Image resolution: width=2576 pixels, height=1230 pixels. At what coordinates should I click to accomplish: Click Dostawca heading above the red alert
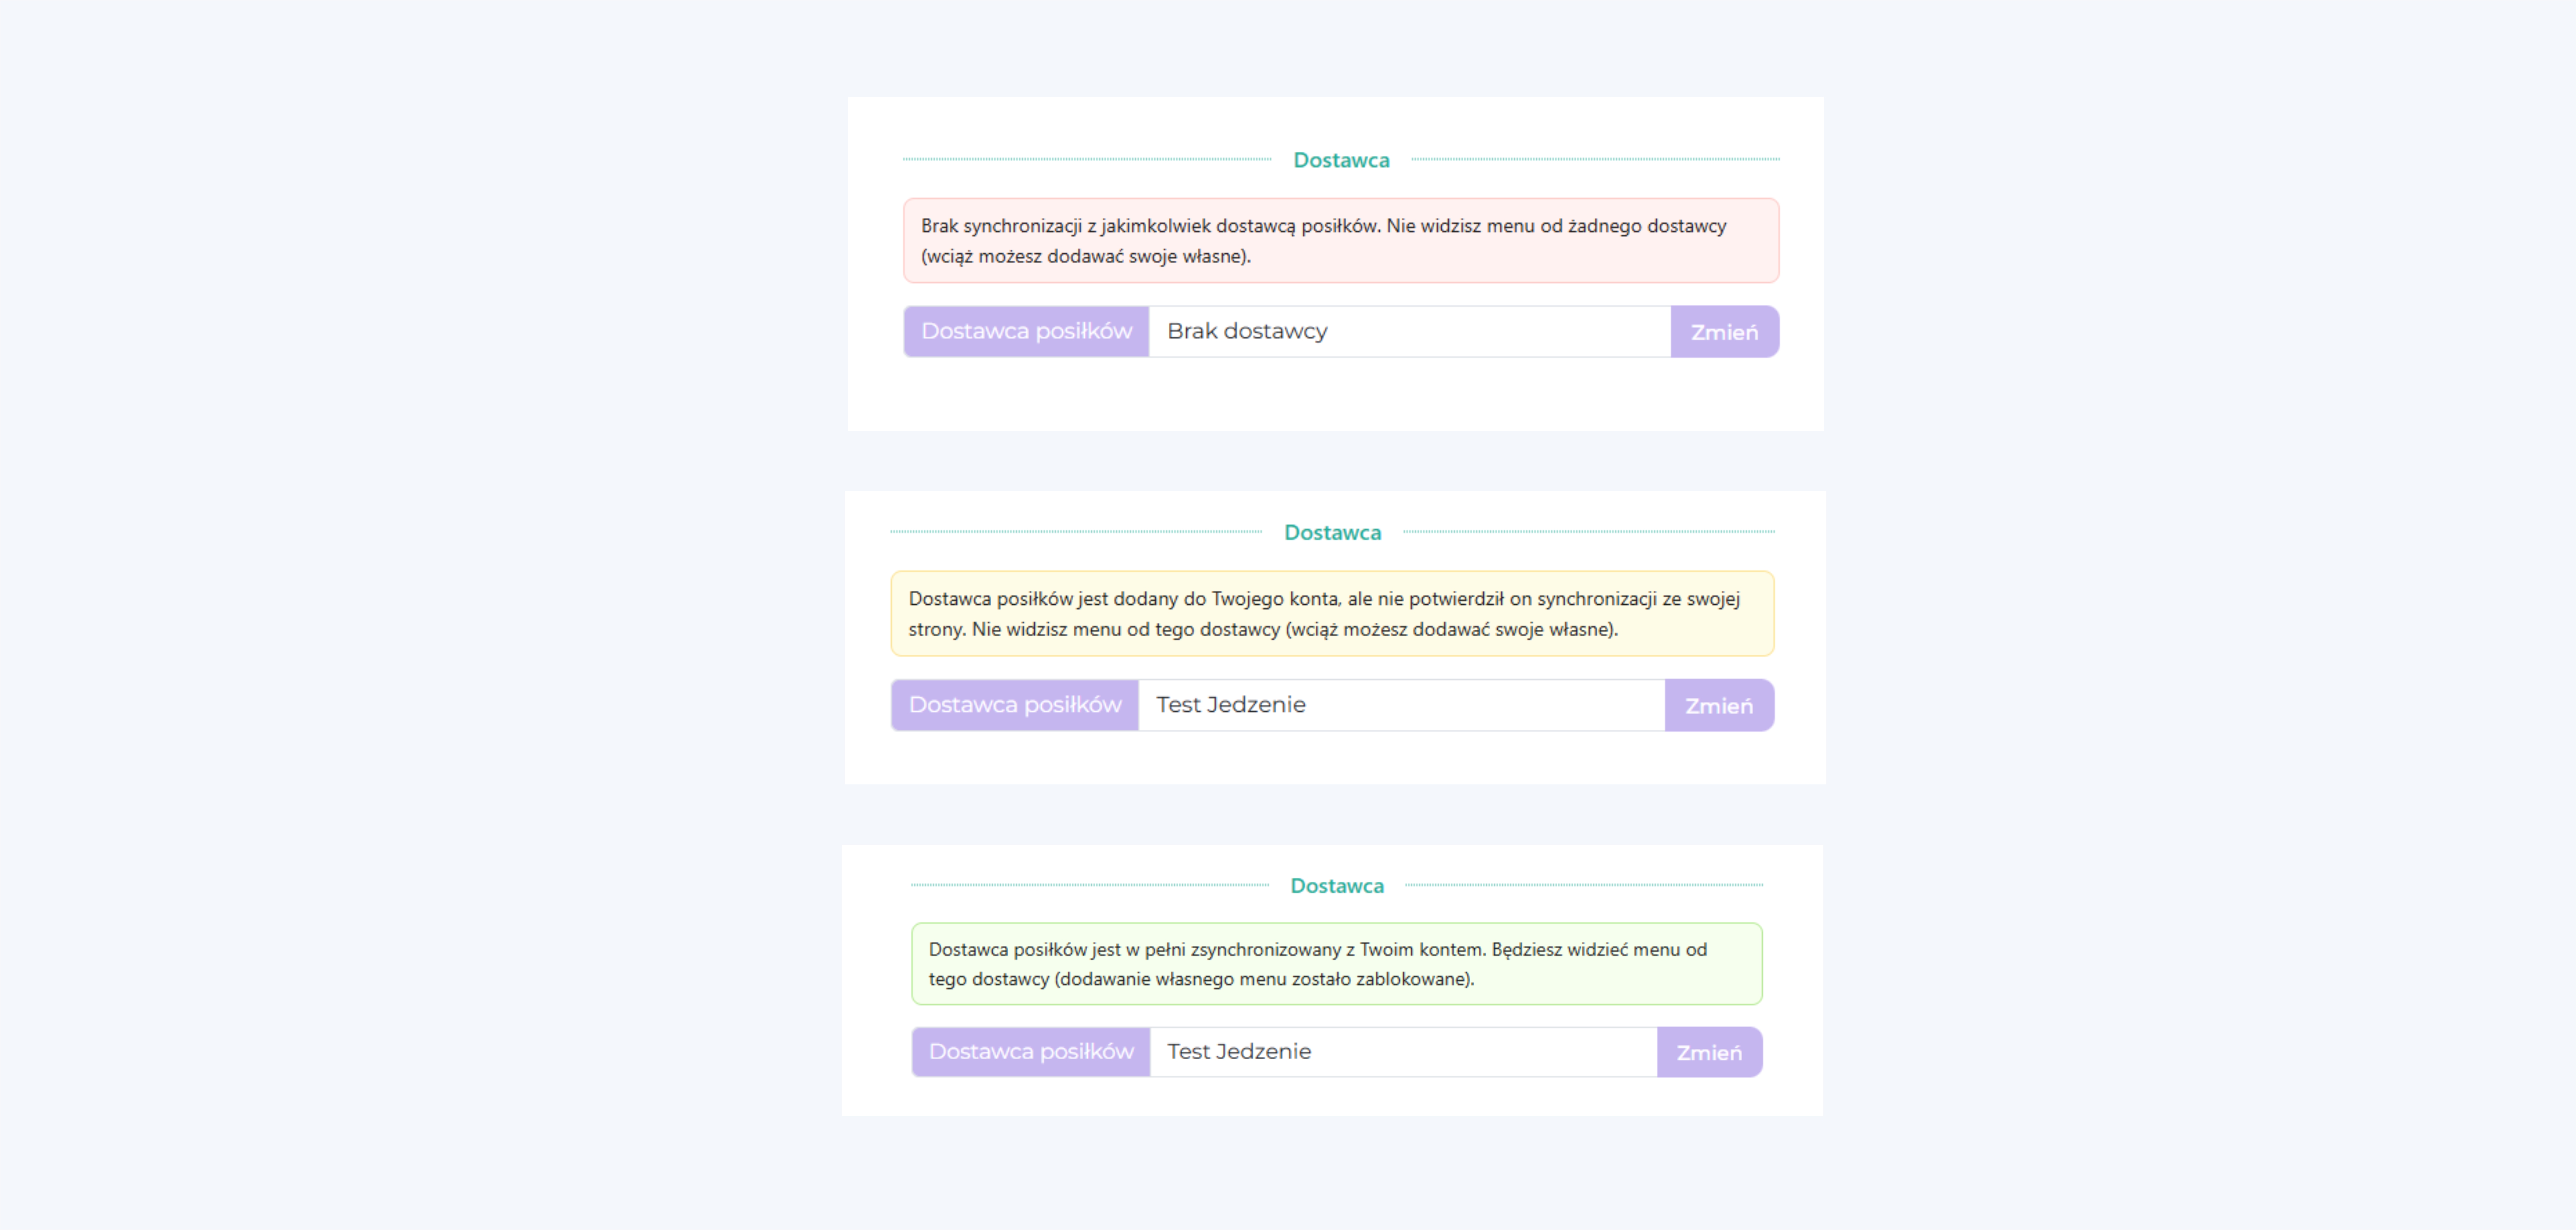pyautogui.click(x=1341, y=160)
